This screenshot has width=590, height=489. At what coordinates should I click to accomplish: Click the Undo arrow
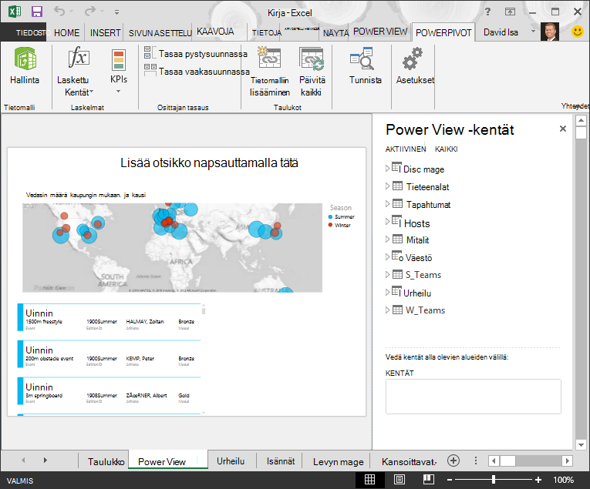(59, 12)
